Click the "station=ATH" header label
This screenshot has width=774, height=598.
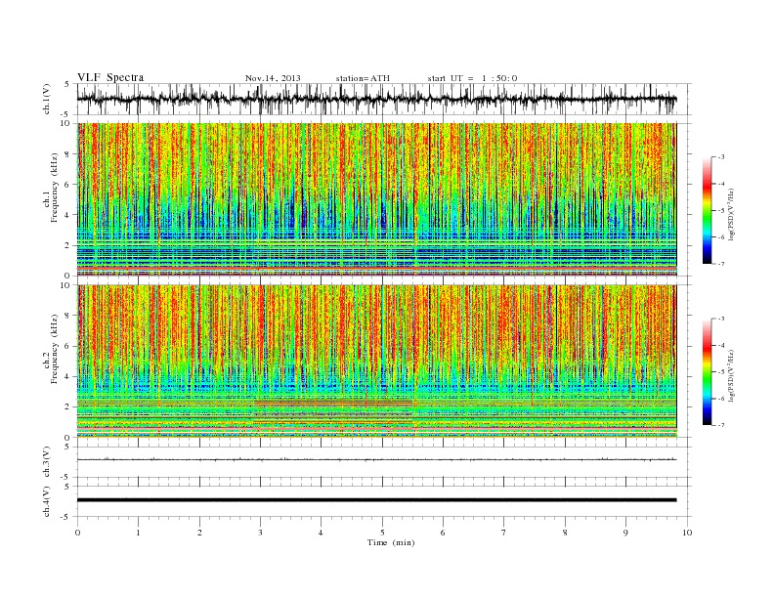click(x=363, y=78)
